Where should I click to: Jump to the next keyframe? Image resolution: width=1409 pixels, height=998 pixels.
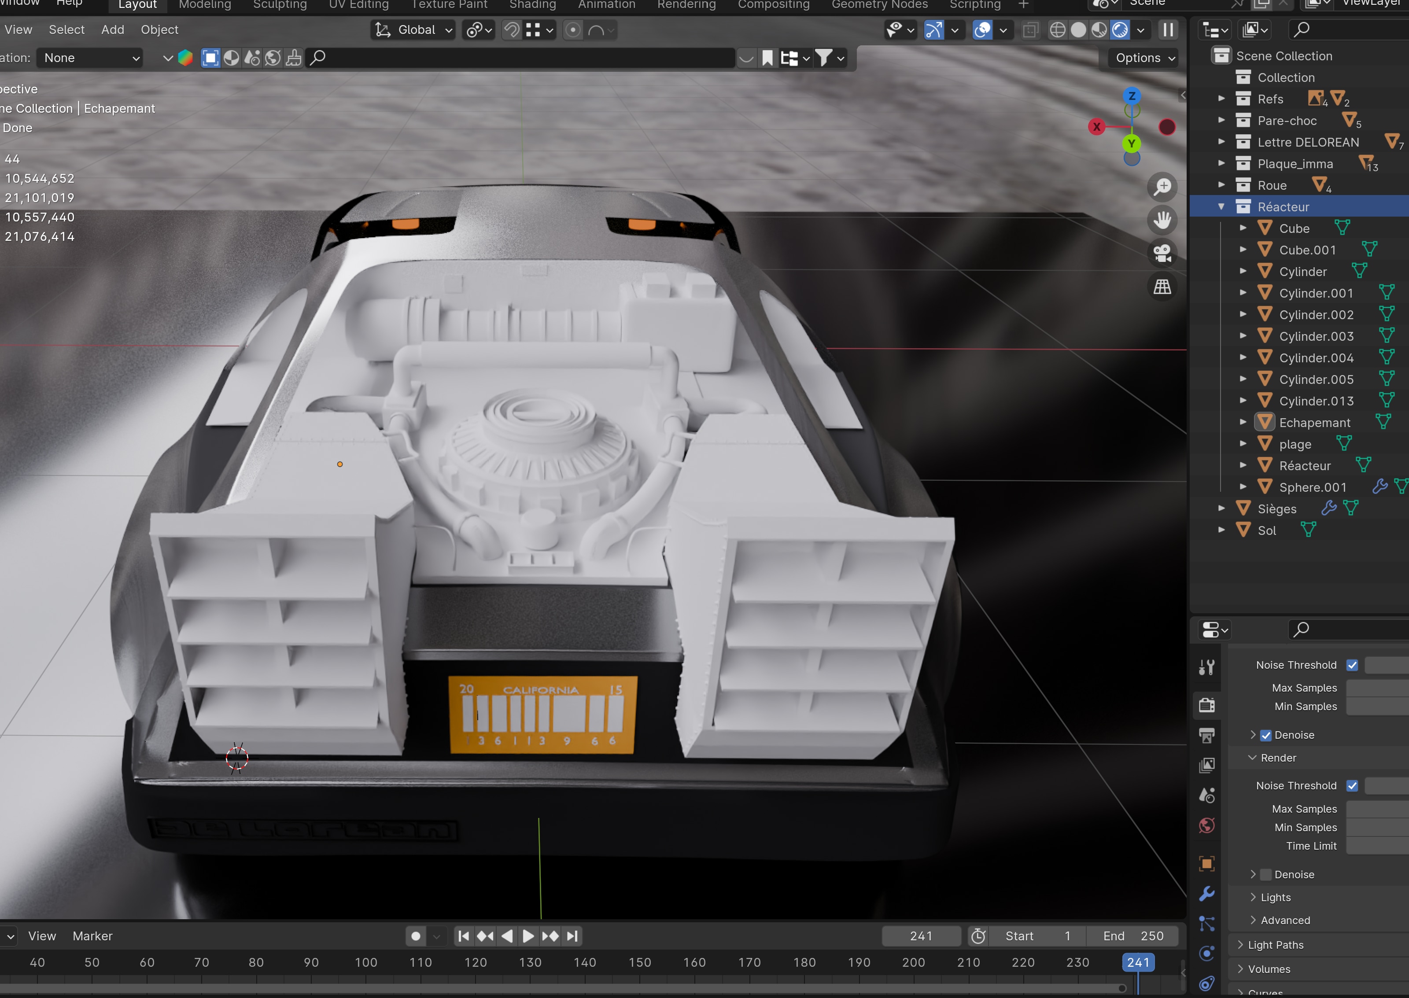(x=550, y=936)
